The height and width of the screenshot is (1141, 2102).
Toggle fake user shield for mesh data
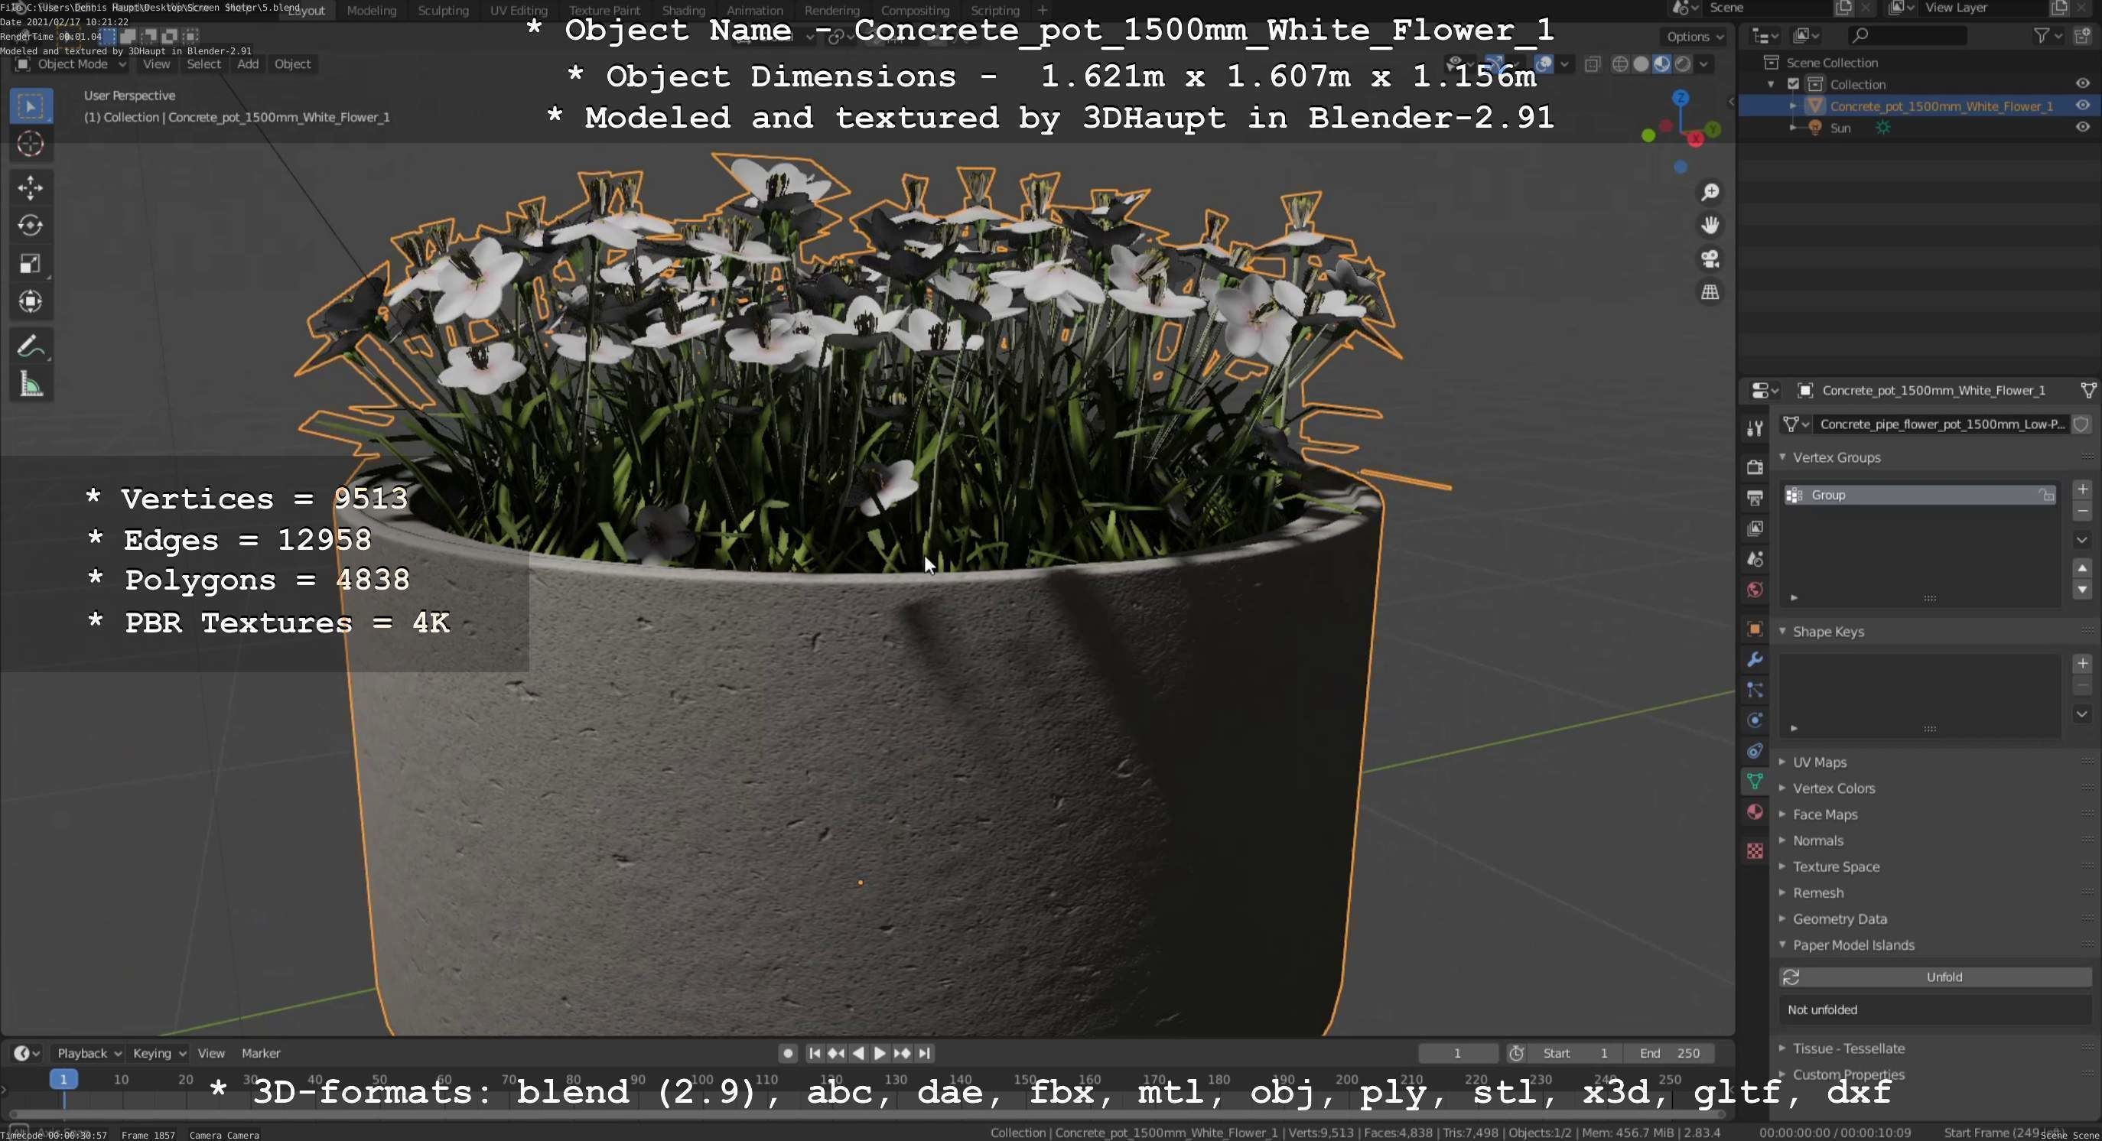pos(2081,424)
